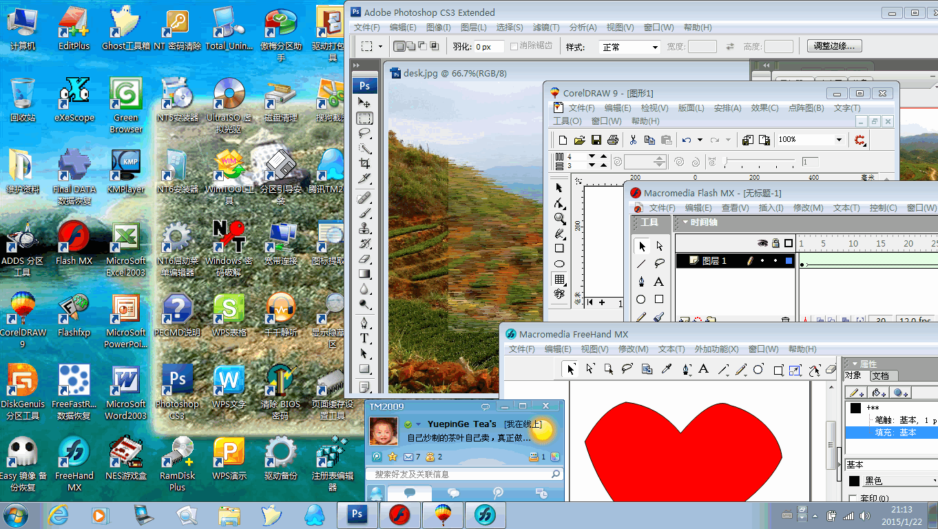Image resolution: width=938 pixels, height=529 pixels.
Task: Choose the Crop tool in Photoshop
Action: (x=364, y=163)
